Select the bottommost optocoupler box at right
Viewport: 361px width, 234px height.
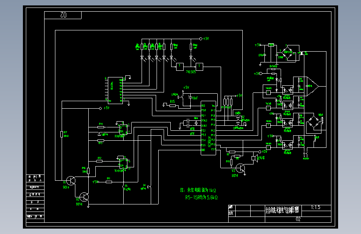pyautogui.click(x=288, y=145)
